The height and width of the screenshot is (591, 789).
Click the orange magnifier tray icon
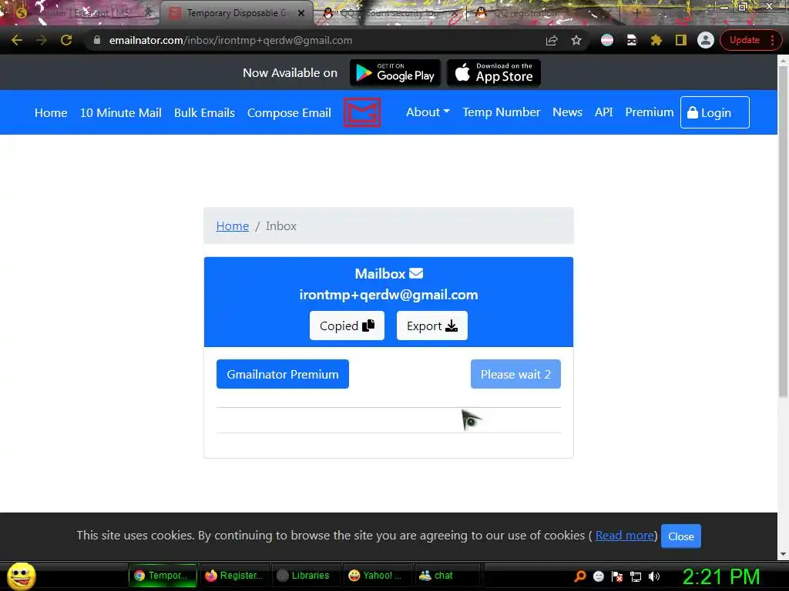click(x=579, y=576)
